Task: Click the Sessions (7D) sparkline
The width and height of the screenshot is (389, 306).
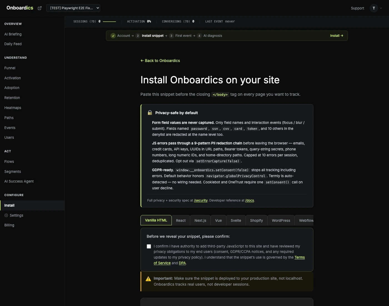Action: 109,21
